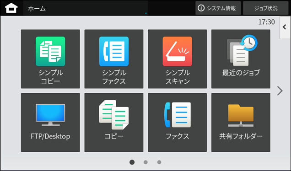
Task: Open the FTP/Desktop scan app
Action: point(50,123)
